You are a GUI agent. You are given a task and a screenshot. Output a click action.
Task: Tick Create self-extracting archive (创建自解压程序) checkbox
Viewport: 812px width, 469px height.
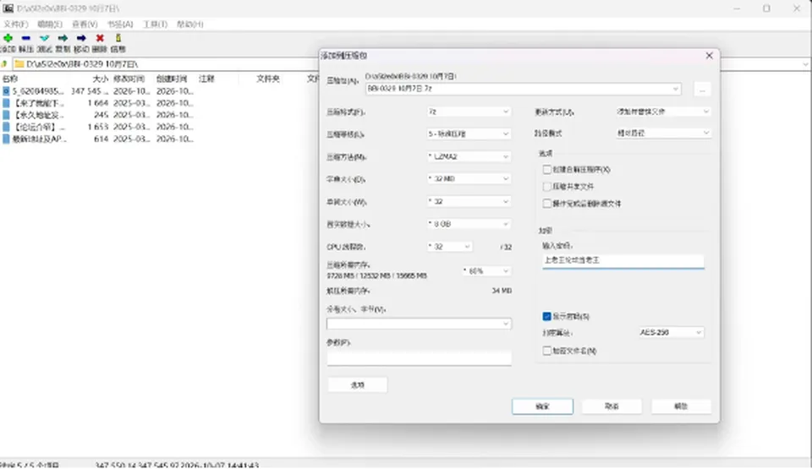547,169
